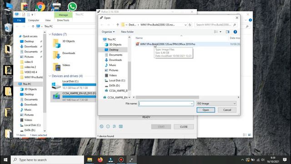Open Rufus application settings sliders icon
The width and height of the screenshot is (291, 164).
114,127
